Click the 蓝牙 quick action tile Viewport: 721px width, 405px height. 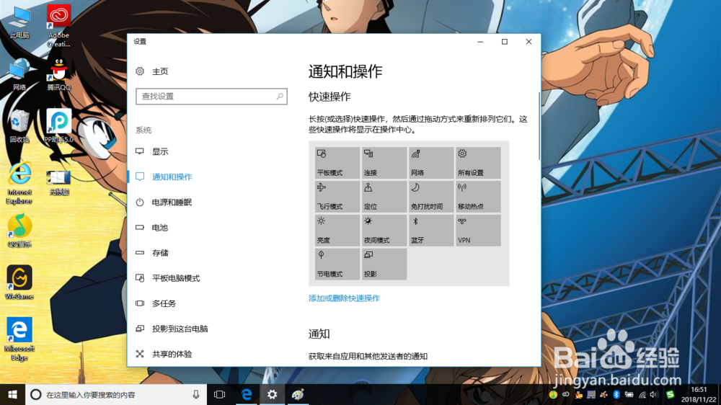(x=431, y=231)
